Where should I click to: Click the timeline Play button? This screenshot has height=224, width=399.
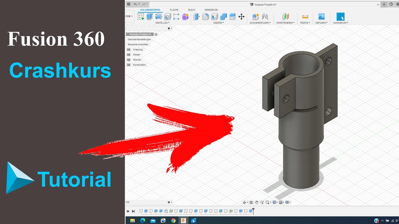128,211
